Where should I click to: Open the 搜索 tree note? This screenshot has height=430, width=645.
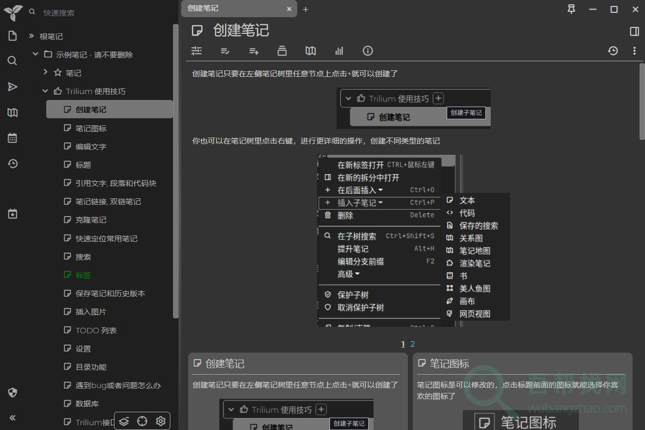coord(83,256)
